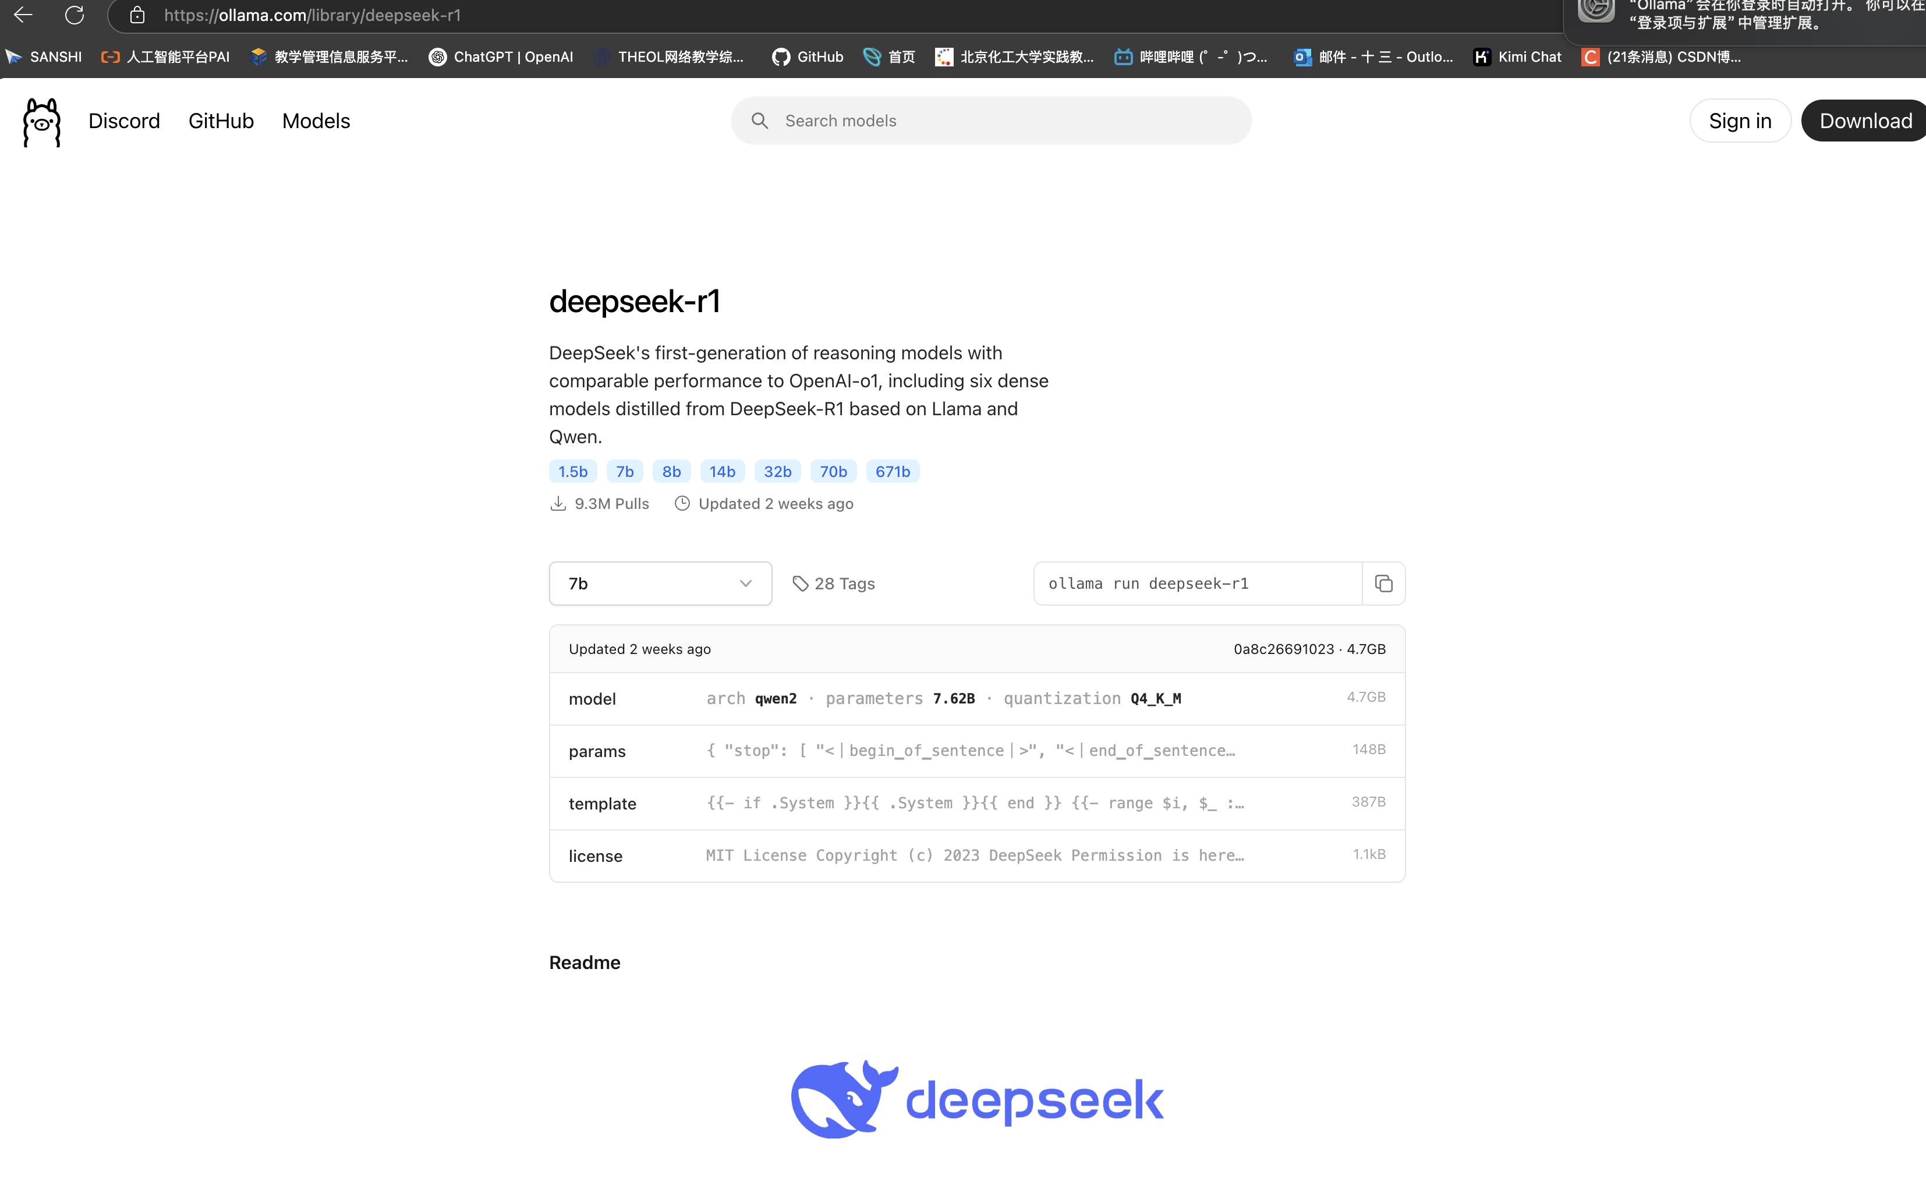1926x1181 pixels.
Task: Go back using browser back arrow
Action: pyautogui.click(x=23, y=15)
